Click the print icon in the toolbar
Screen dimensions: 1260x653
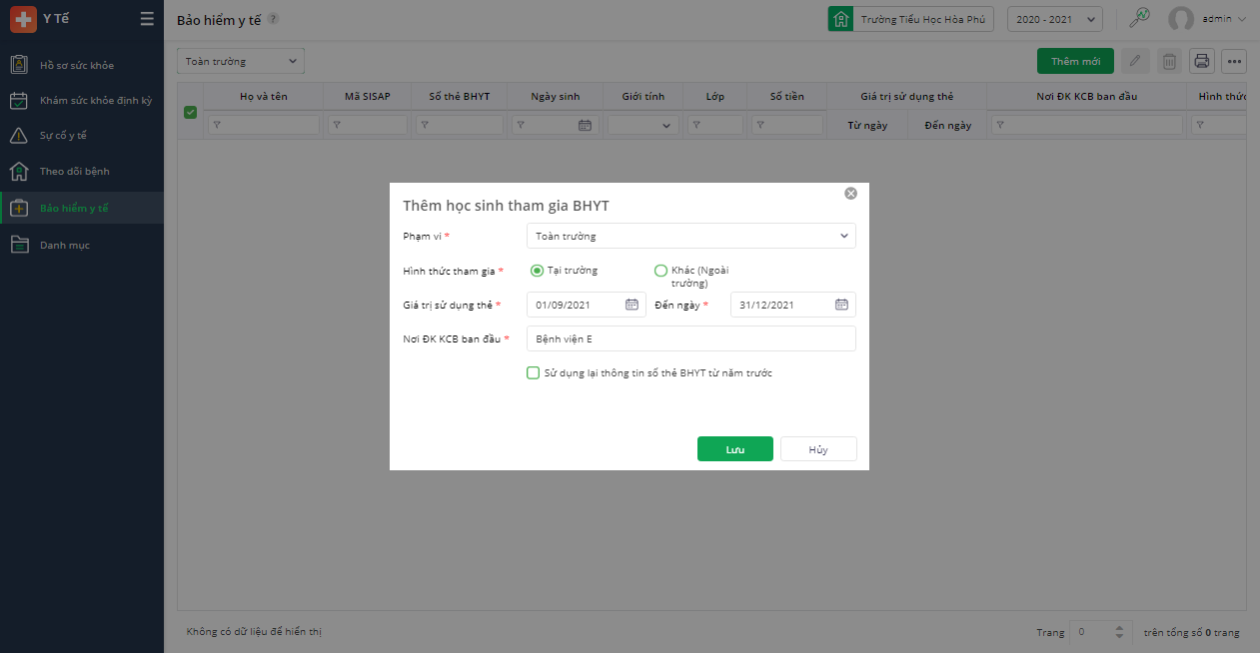(x=1201, y=61)
